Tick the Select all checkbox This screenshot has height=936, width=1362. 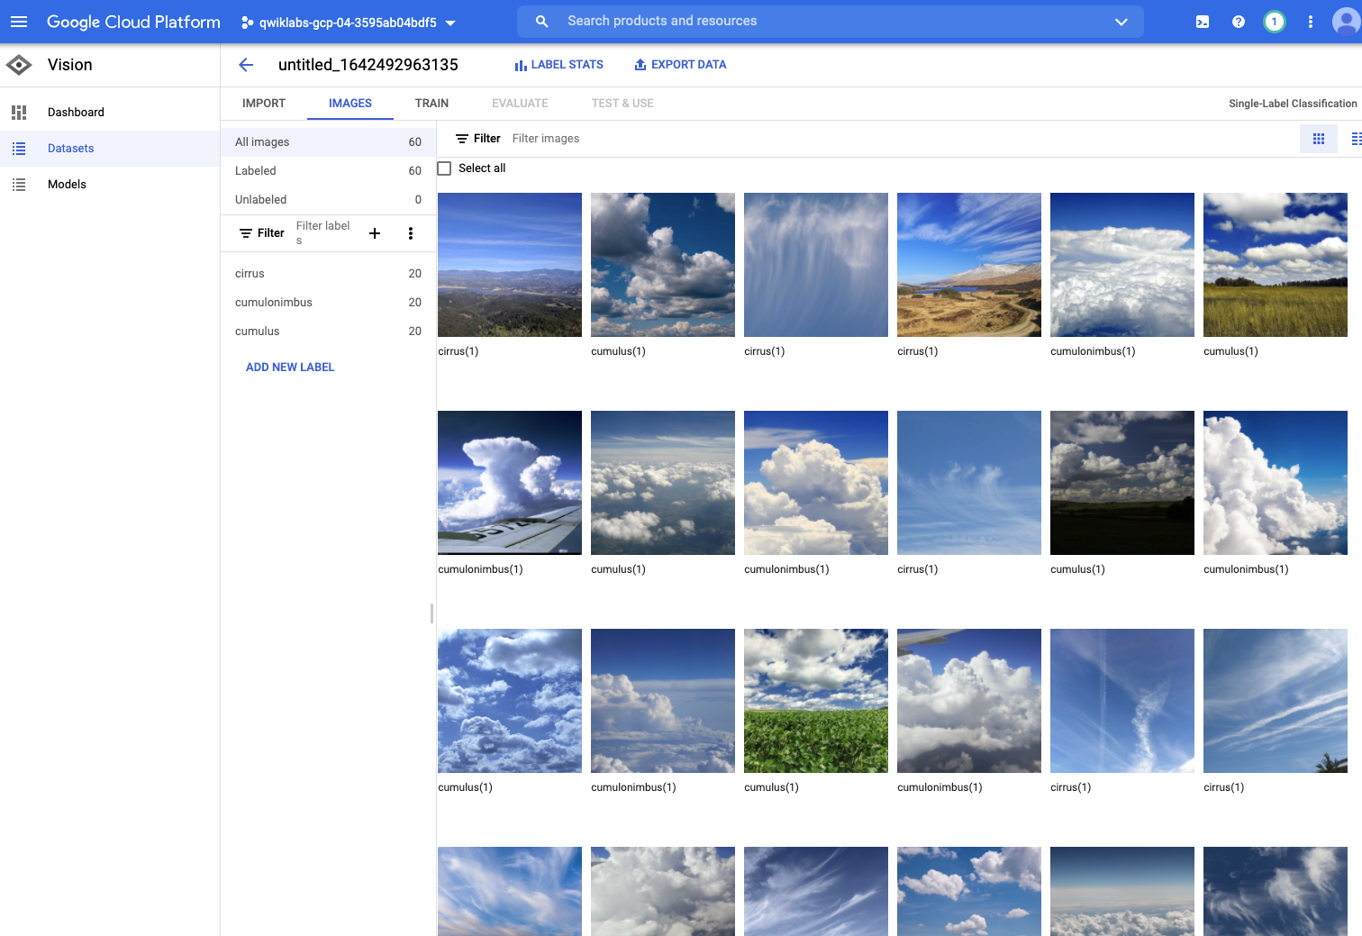click(444, 168)
